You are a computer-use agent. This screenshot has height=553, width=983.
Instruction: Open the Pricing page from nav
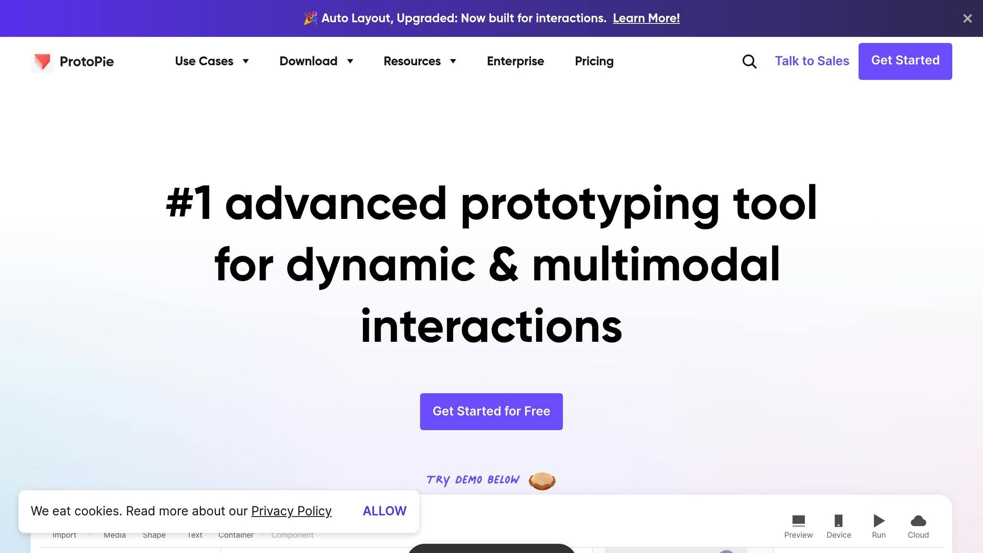click(594, 61)
